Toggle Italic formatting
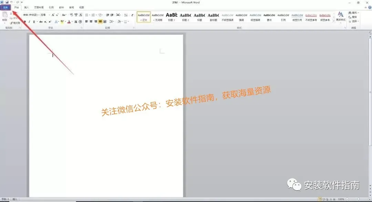The height and width of the screenshot is (202, 372). click(x=29, y=22)
